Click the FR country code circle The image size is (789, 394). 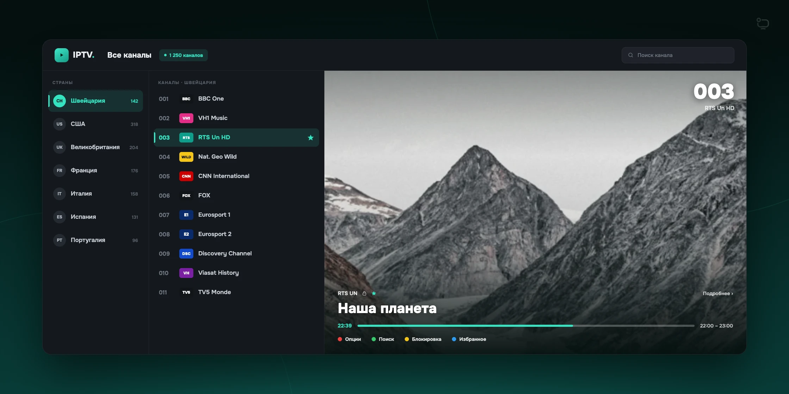[60, 171]
